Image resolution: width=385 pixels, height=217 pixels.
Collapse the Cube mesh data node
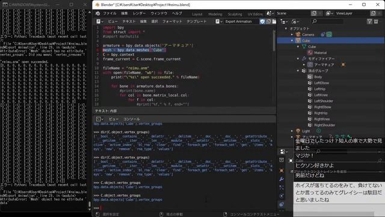[x=298, y=47]
